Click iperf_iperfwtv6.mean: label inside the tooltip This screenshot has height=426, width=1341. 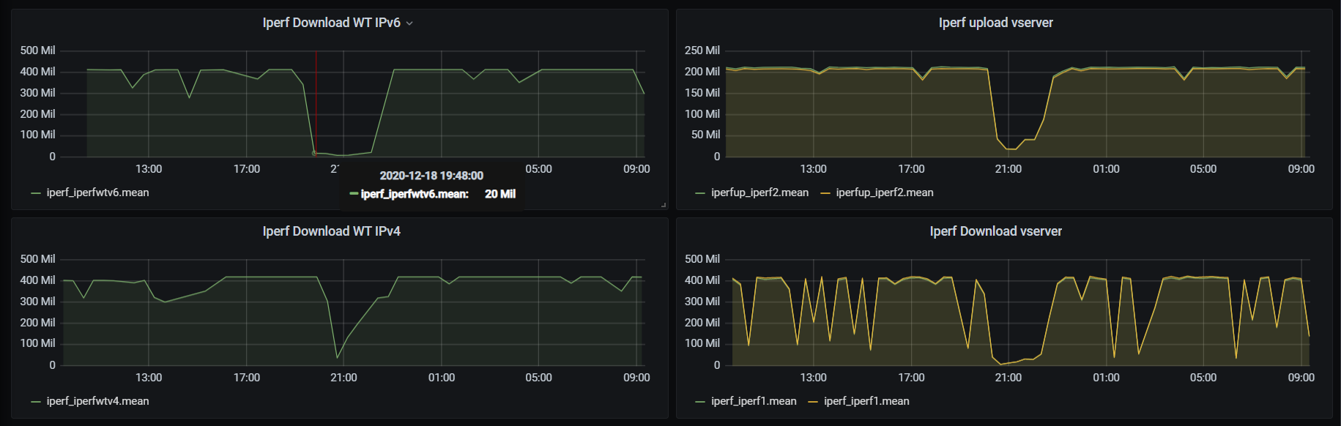(415, 194)
